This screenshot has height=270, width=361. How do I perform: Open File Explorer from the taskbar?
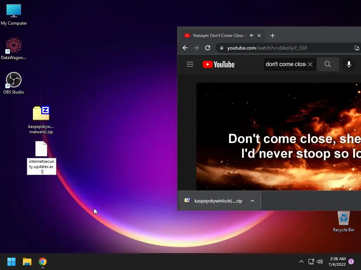click(27, 262)
